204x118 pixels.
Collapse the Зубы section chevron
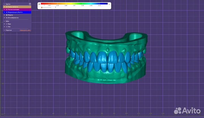pos(4,21)
